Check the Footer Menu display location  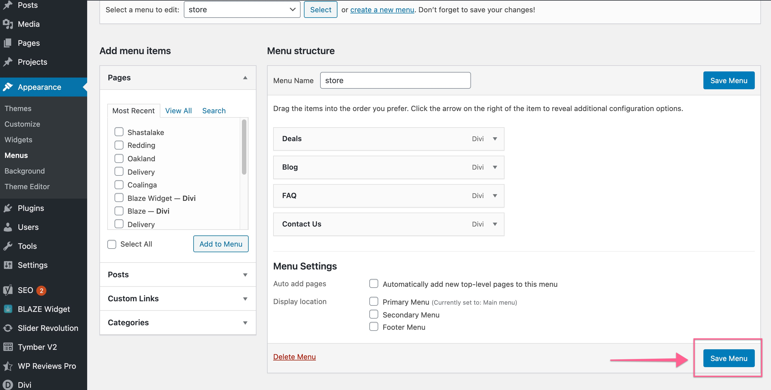pyautogui.click(x=373, y=327)
